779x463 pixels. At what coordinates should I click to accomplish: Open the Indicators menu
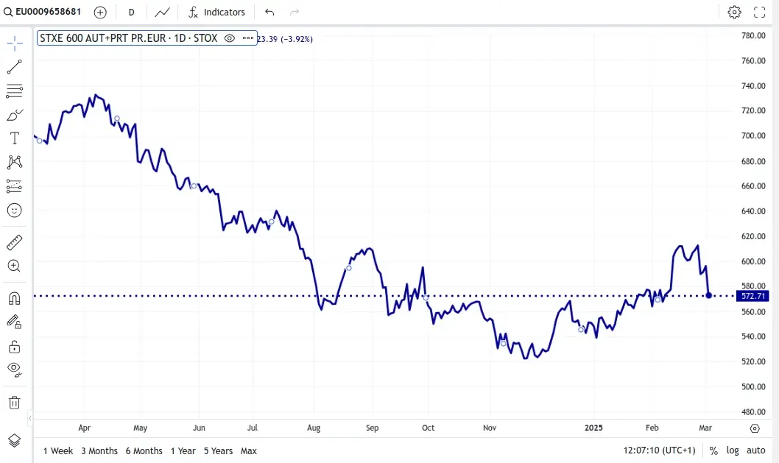tap(216, 12)
